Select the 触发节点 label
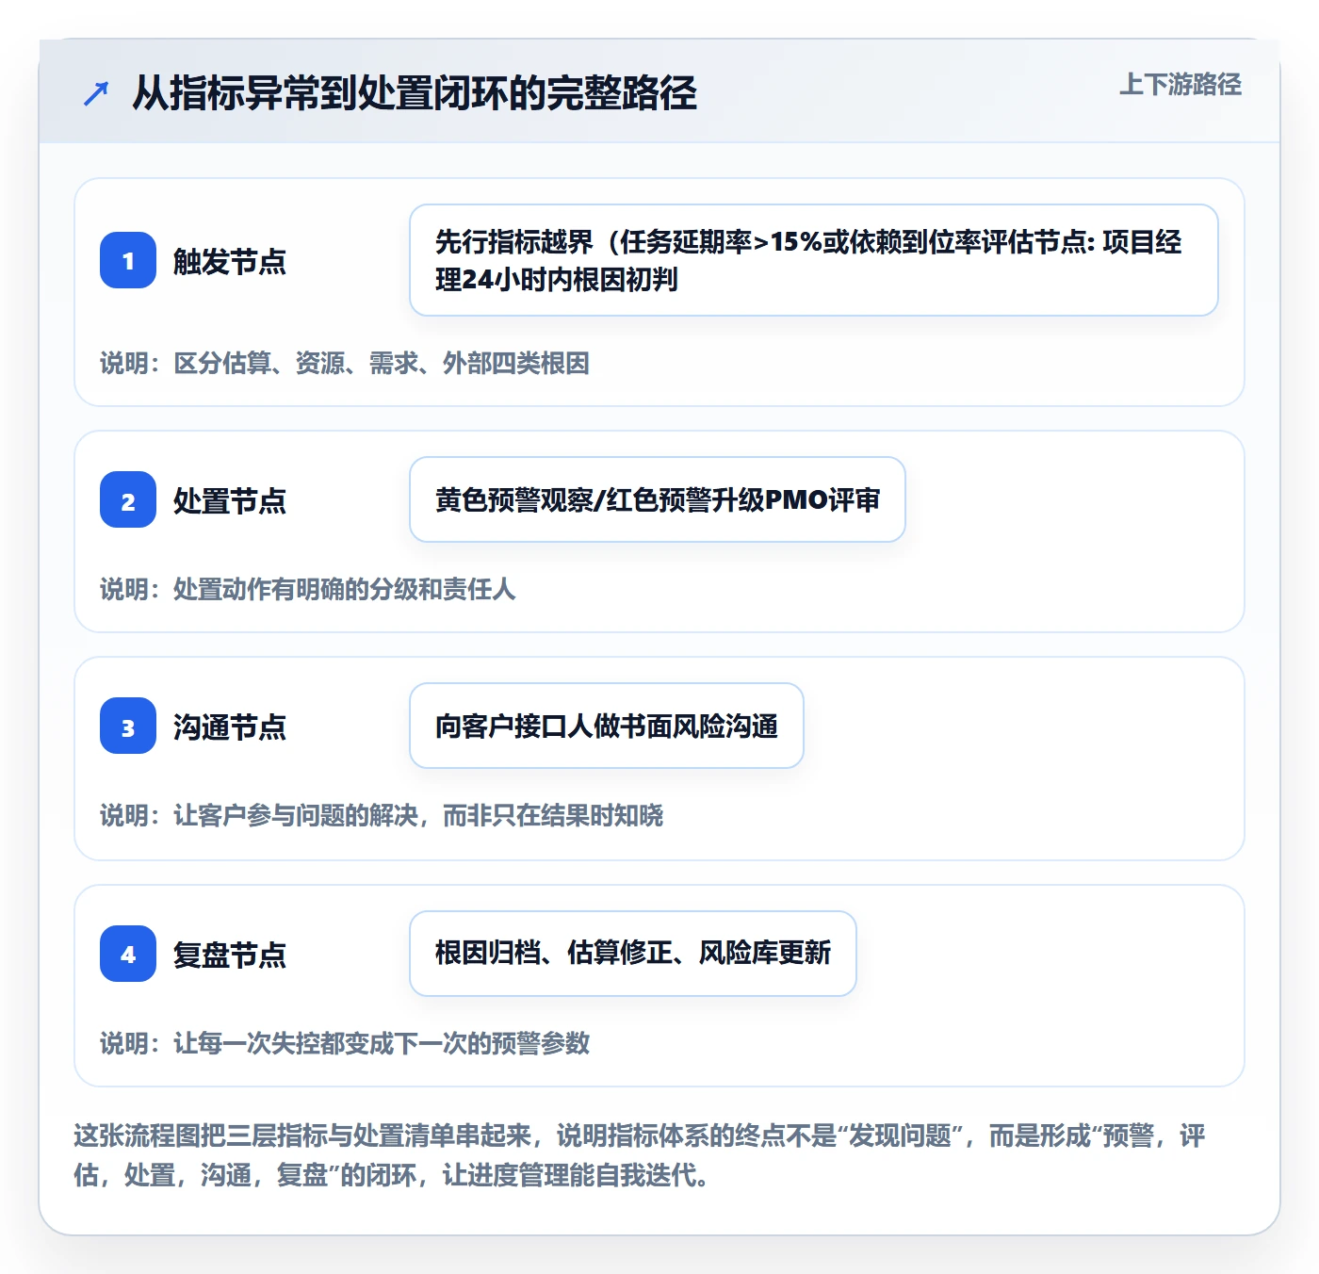Image resolution: width=1319 pixels, height=1274 pixels. [x=230, y=261]
